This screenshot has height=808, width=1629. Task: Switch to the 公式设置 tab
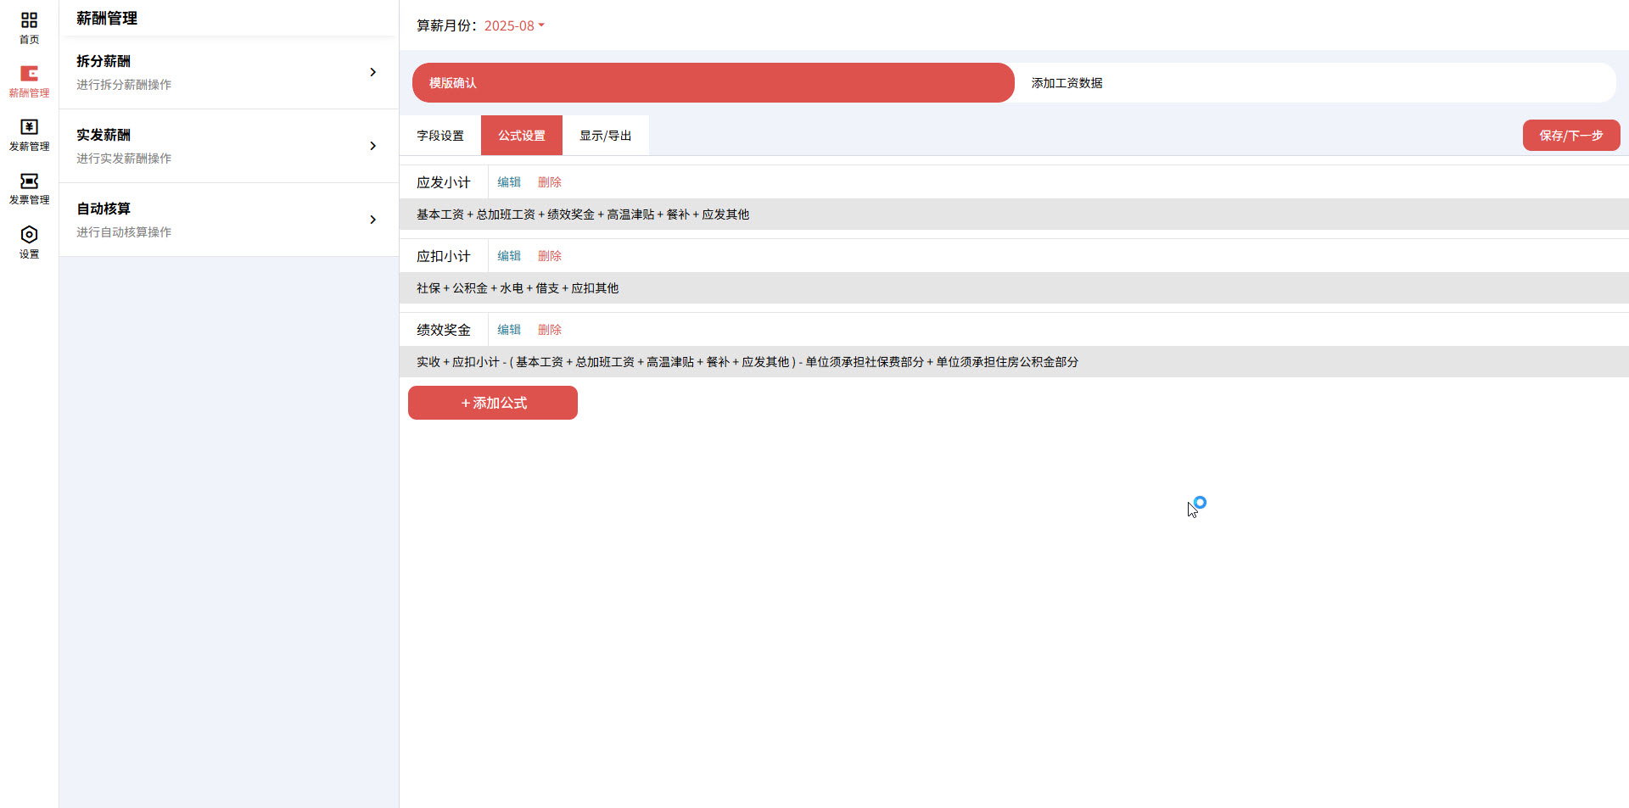[x=522, y=136]
